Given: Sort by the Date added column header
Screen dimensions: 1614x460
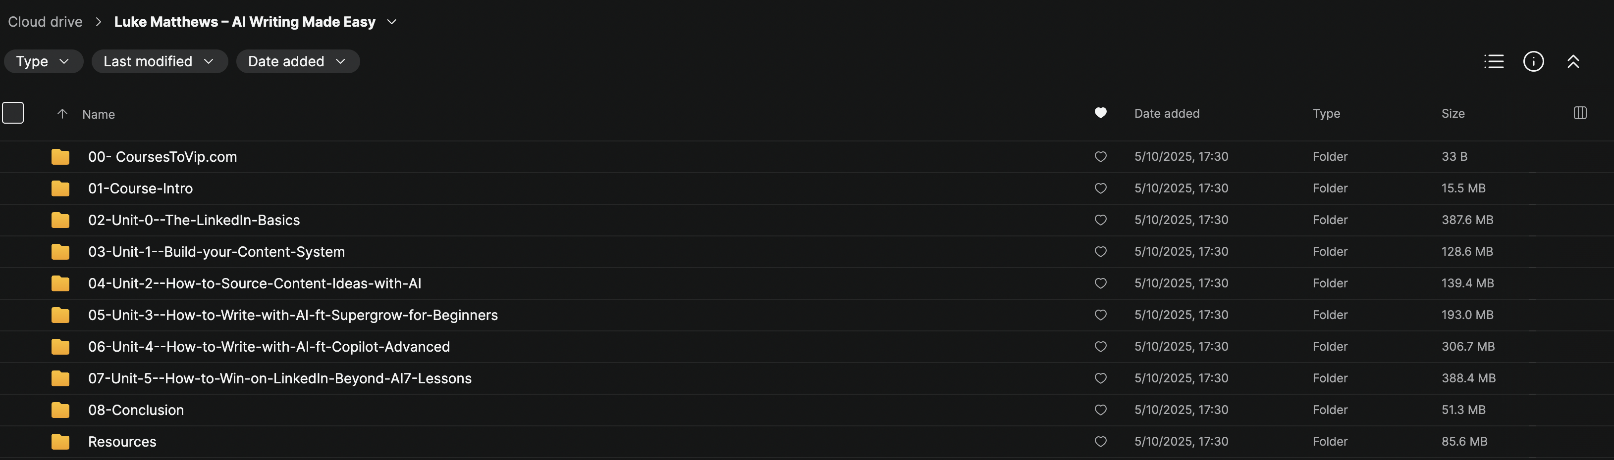Looking at the screenshot, I should tap(1166, 113).
